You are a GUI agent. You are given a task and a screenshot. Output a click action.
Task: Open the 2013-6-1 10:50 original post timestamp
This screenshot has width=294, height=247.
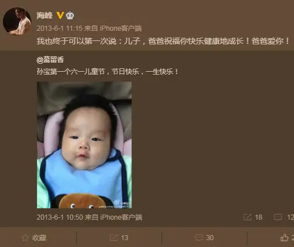click(60, 217)
